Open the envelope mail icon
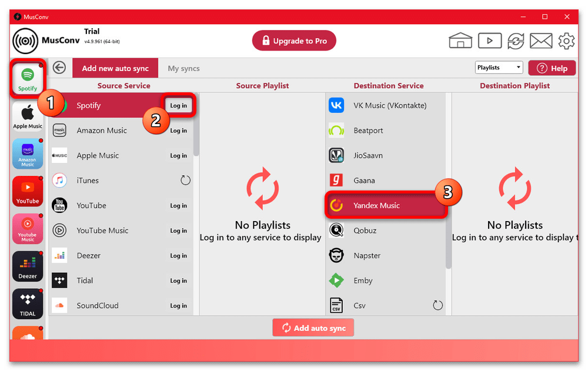 541,41
